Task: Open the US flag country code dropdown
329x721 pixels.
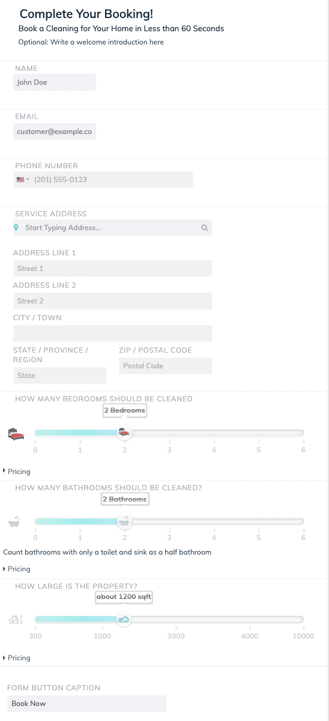Action: point(23,180)
